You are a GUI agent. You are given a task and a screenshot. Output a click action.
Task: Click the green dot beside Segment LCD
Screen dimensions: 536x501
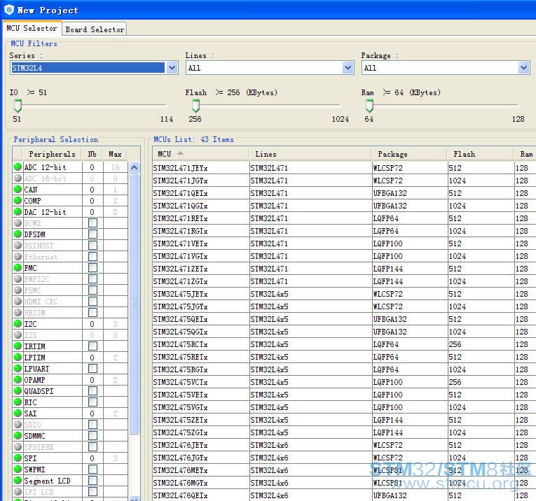(18, 481)
